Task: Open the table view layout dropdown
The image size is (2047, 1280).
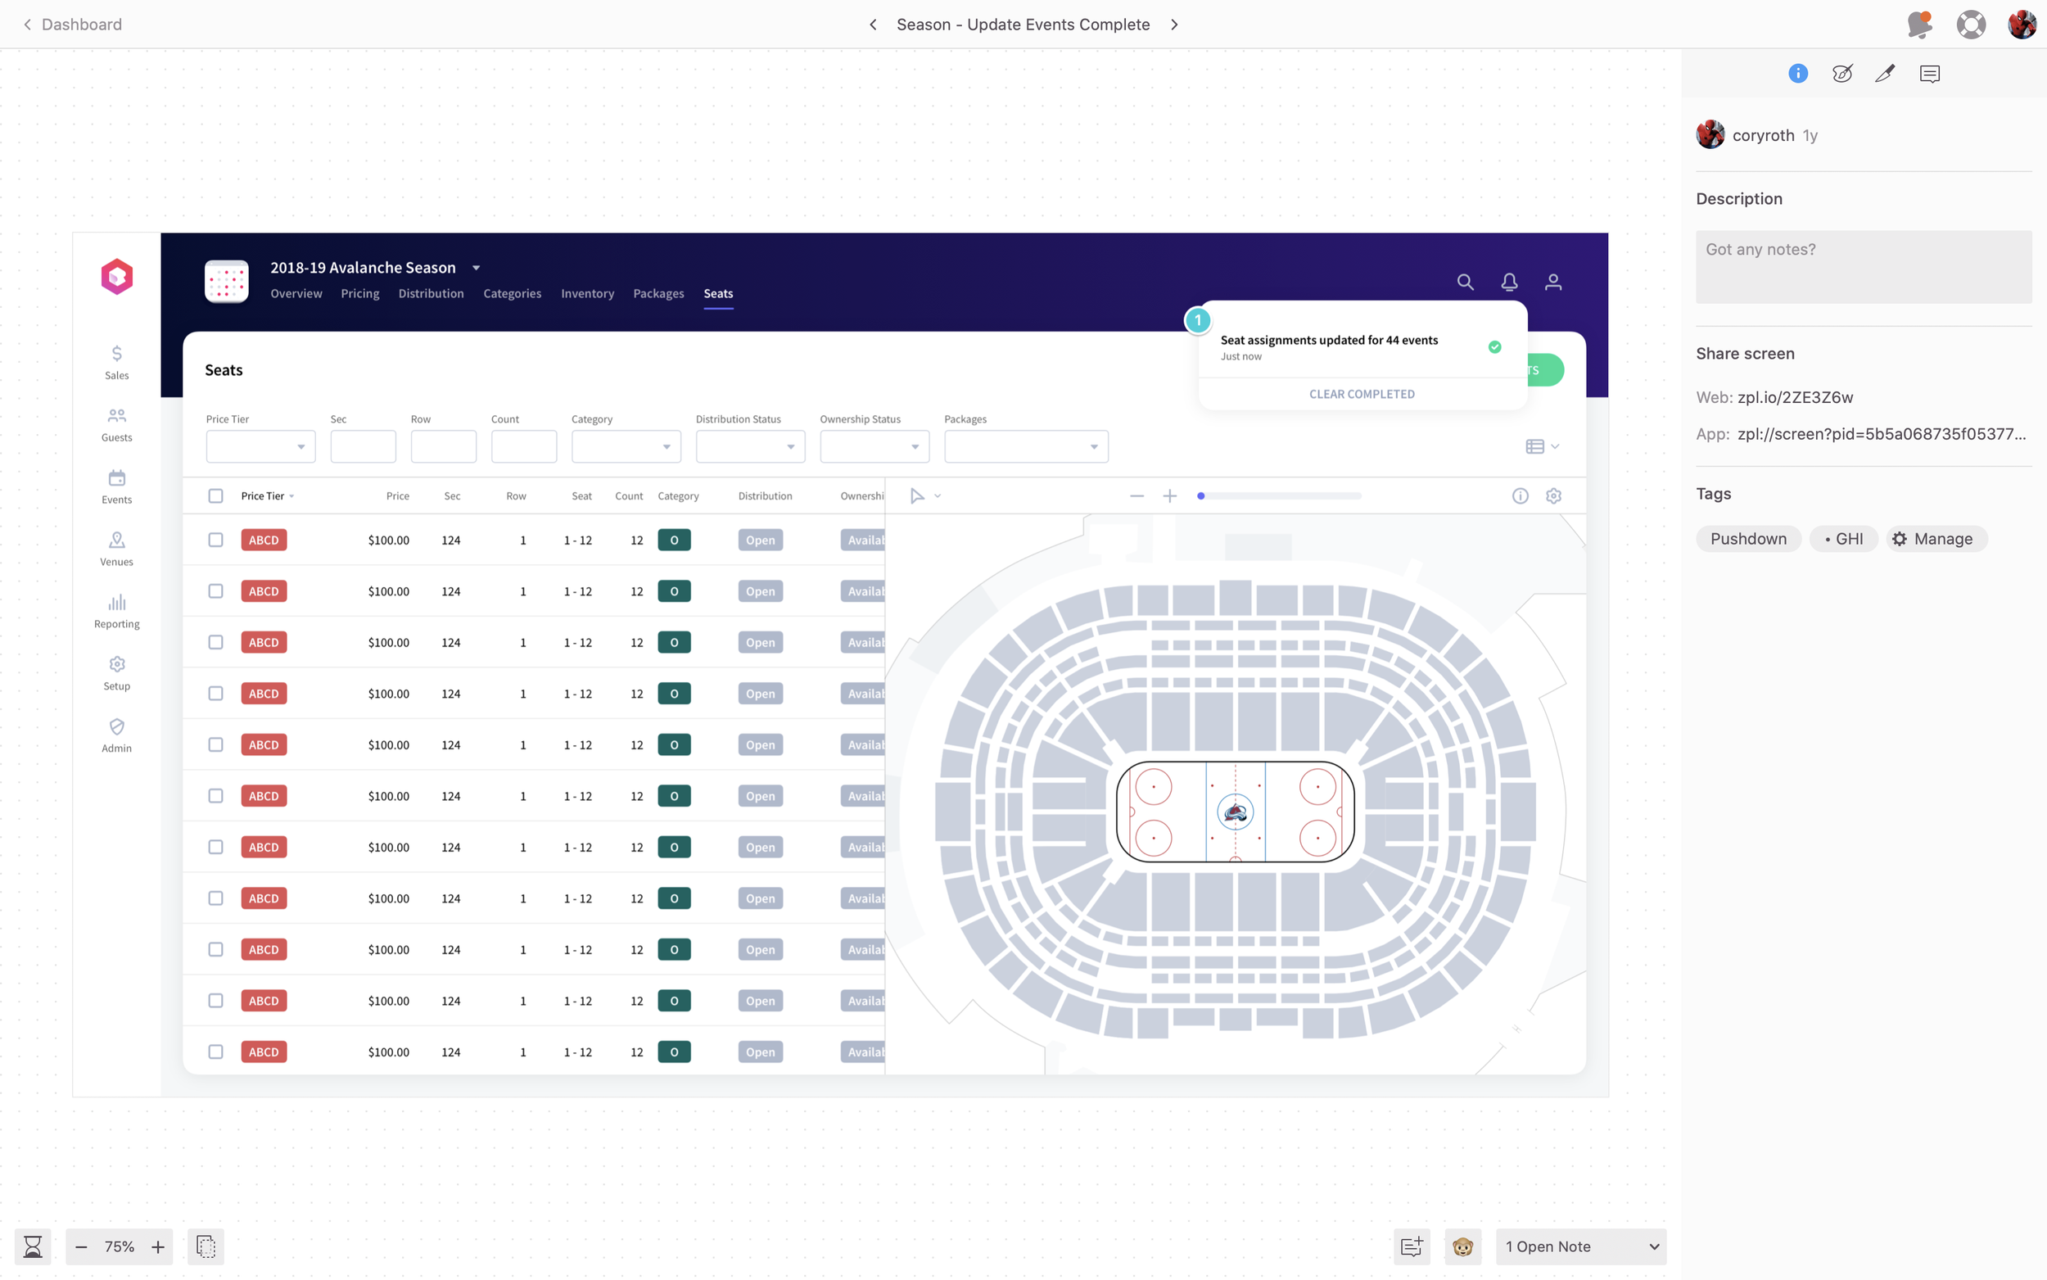Action: [x=1542, y=447]
